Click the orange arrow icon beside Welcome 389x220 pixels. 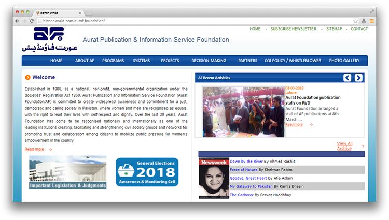[27, 78]
